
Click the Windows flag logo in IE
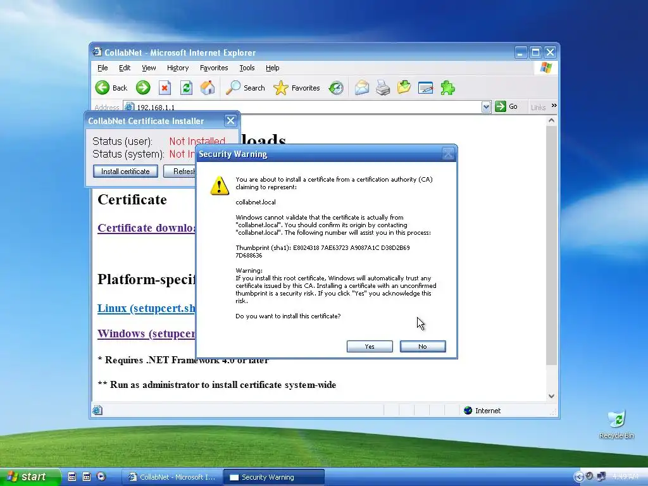pos(546,67)
